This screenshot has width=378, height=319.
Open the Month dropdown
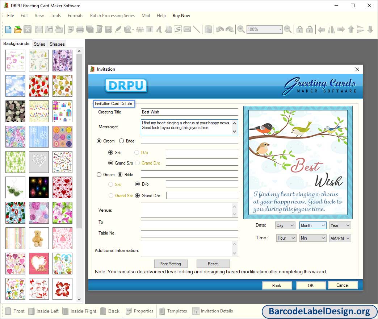(313, 225)
